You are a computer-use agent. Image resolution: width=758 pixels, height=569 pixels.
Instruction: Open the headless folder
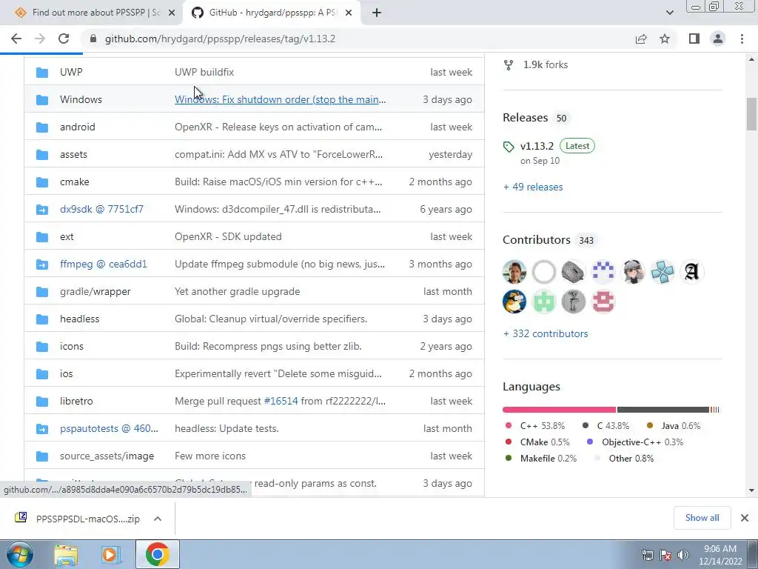(x=79, y=319)
